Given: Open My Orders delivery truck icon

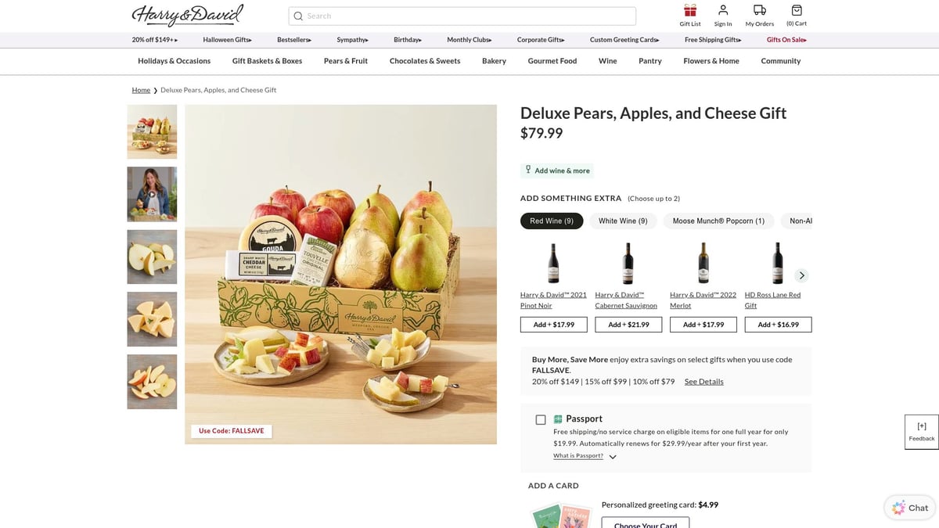Looking at the screenshot, I should tap(758, 11).
